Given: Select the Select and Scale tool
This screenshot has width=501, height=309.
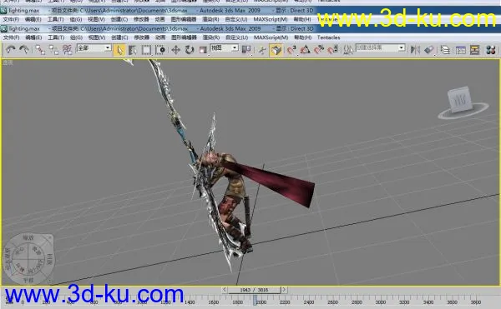Looking at the screenshot, I should [x=203, y=50].
